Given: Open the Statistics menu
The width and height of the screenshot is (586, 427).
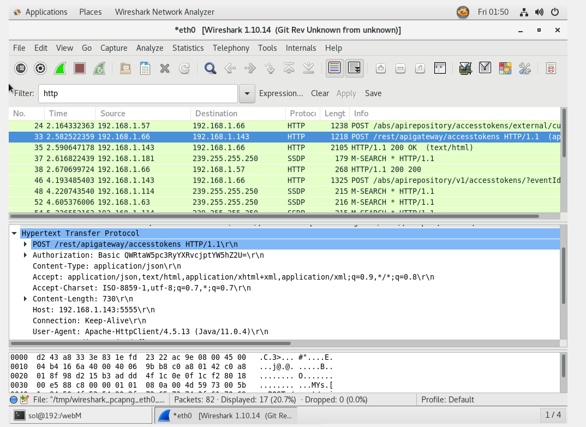Looking at the screenshot, I should point(188,48).
